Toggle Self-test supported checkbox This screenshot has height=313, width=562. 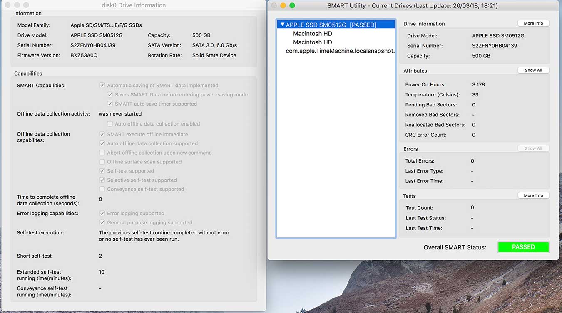click(x=102, y=171)
